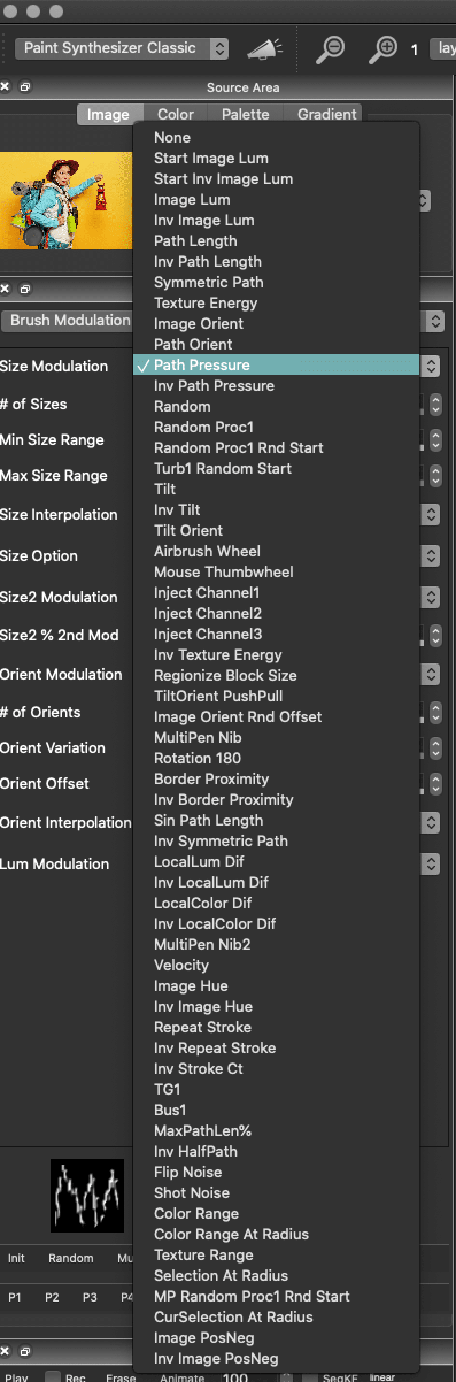Switch to the Color tab
Screen dimensions: 456x1382
point(175,114)
